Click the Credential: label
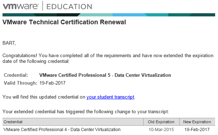This screenshot has height=135, width=218. 16,75
